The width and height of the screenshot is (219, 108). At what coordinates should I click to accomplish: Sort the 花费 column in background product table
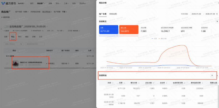tap(93, 50)
